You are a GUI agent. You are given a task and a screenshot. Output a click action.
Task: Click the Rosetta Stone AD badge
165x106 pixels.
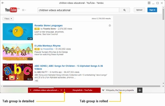pyautogui.click(x=37, y=29)
